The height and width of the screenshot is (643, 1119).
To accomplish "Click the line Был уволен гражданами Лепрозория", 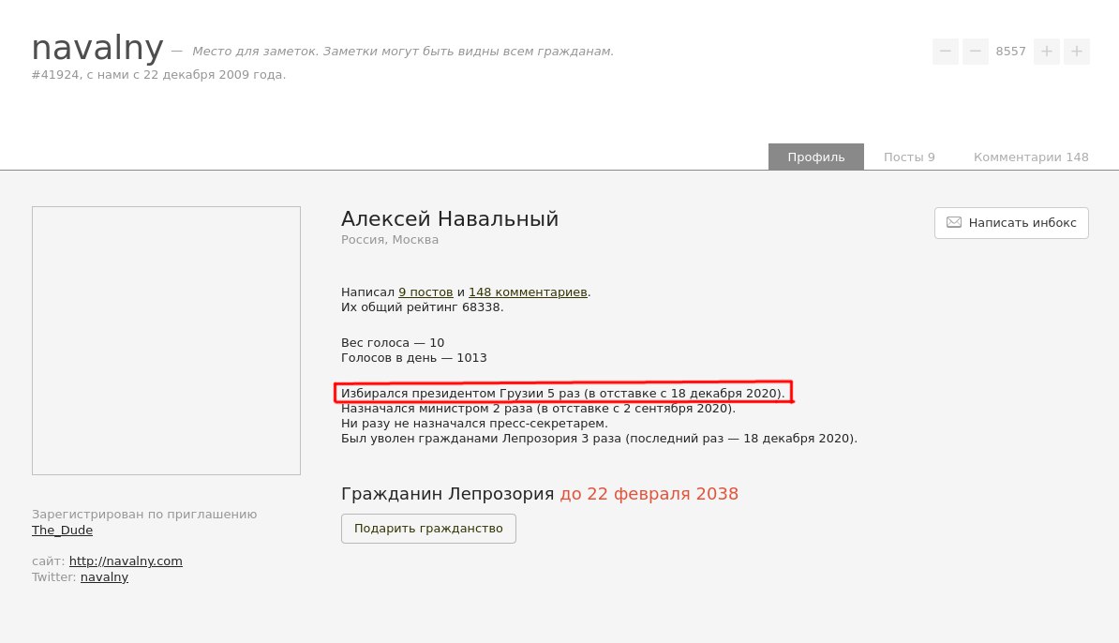I will (x=600, y=439).
